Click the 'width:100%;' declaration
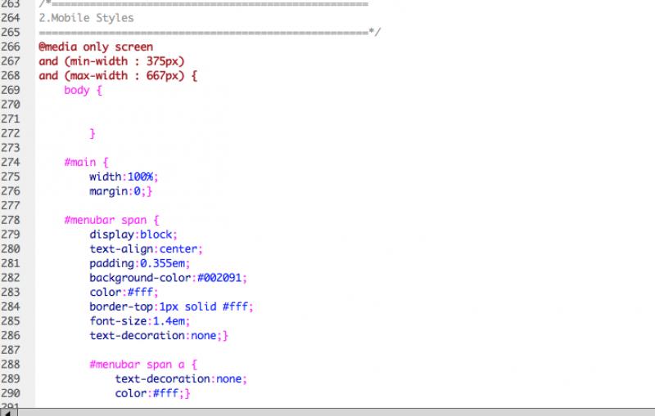Image resolution: width=655 pixels, height=416 pixels. tap(124, 177)
